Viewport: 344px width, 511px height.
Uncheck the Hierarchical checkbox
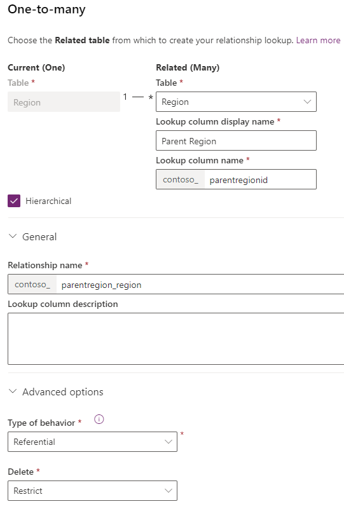[x=14, y=201]
